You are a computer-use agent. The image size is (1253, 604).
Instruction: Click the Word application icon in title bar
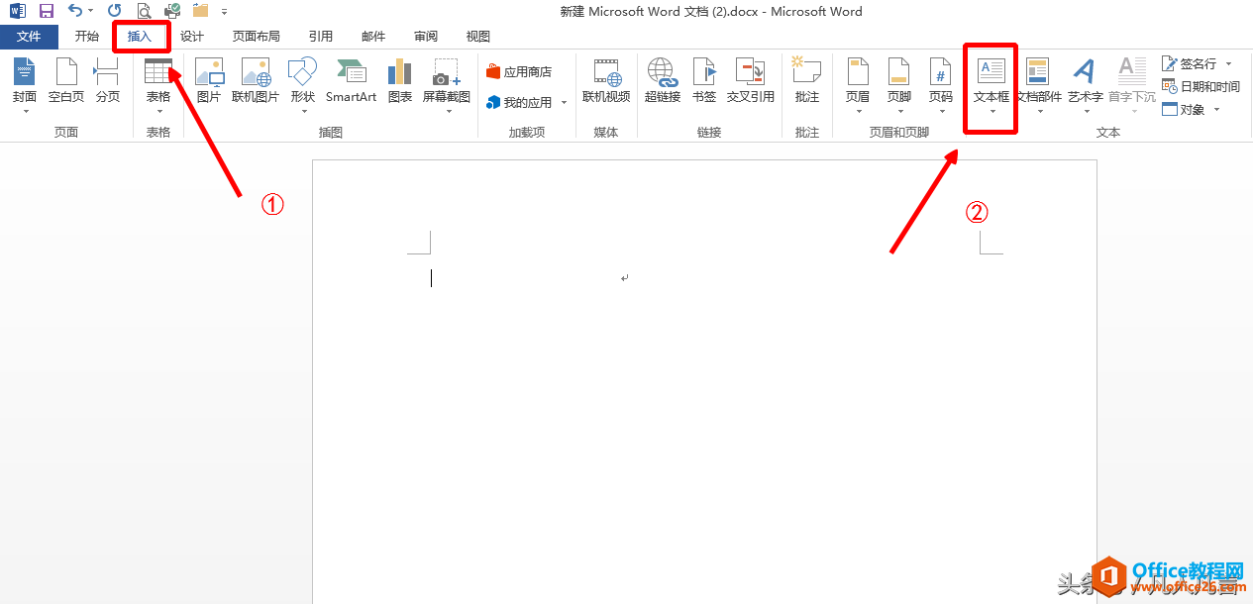pyautogui.click(x=17, y=11)
